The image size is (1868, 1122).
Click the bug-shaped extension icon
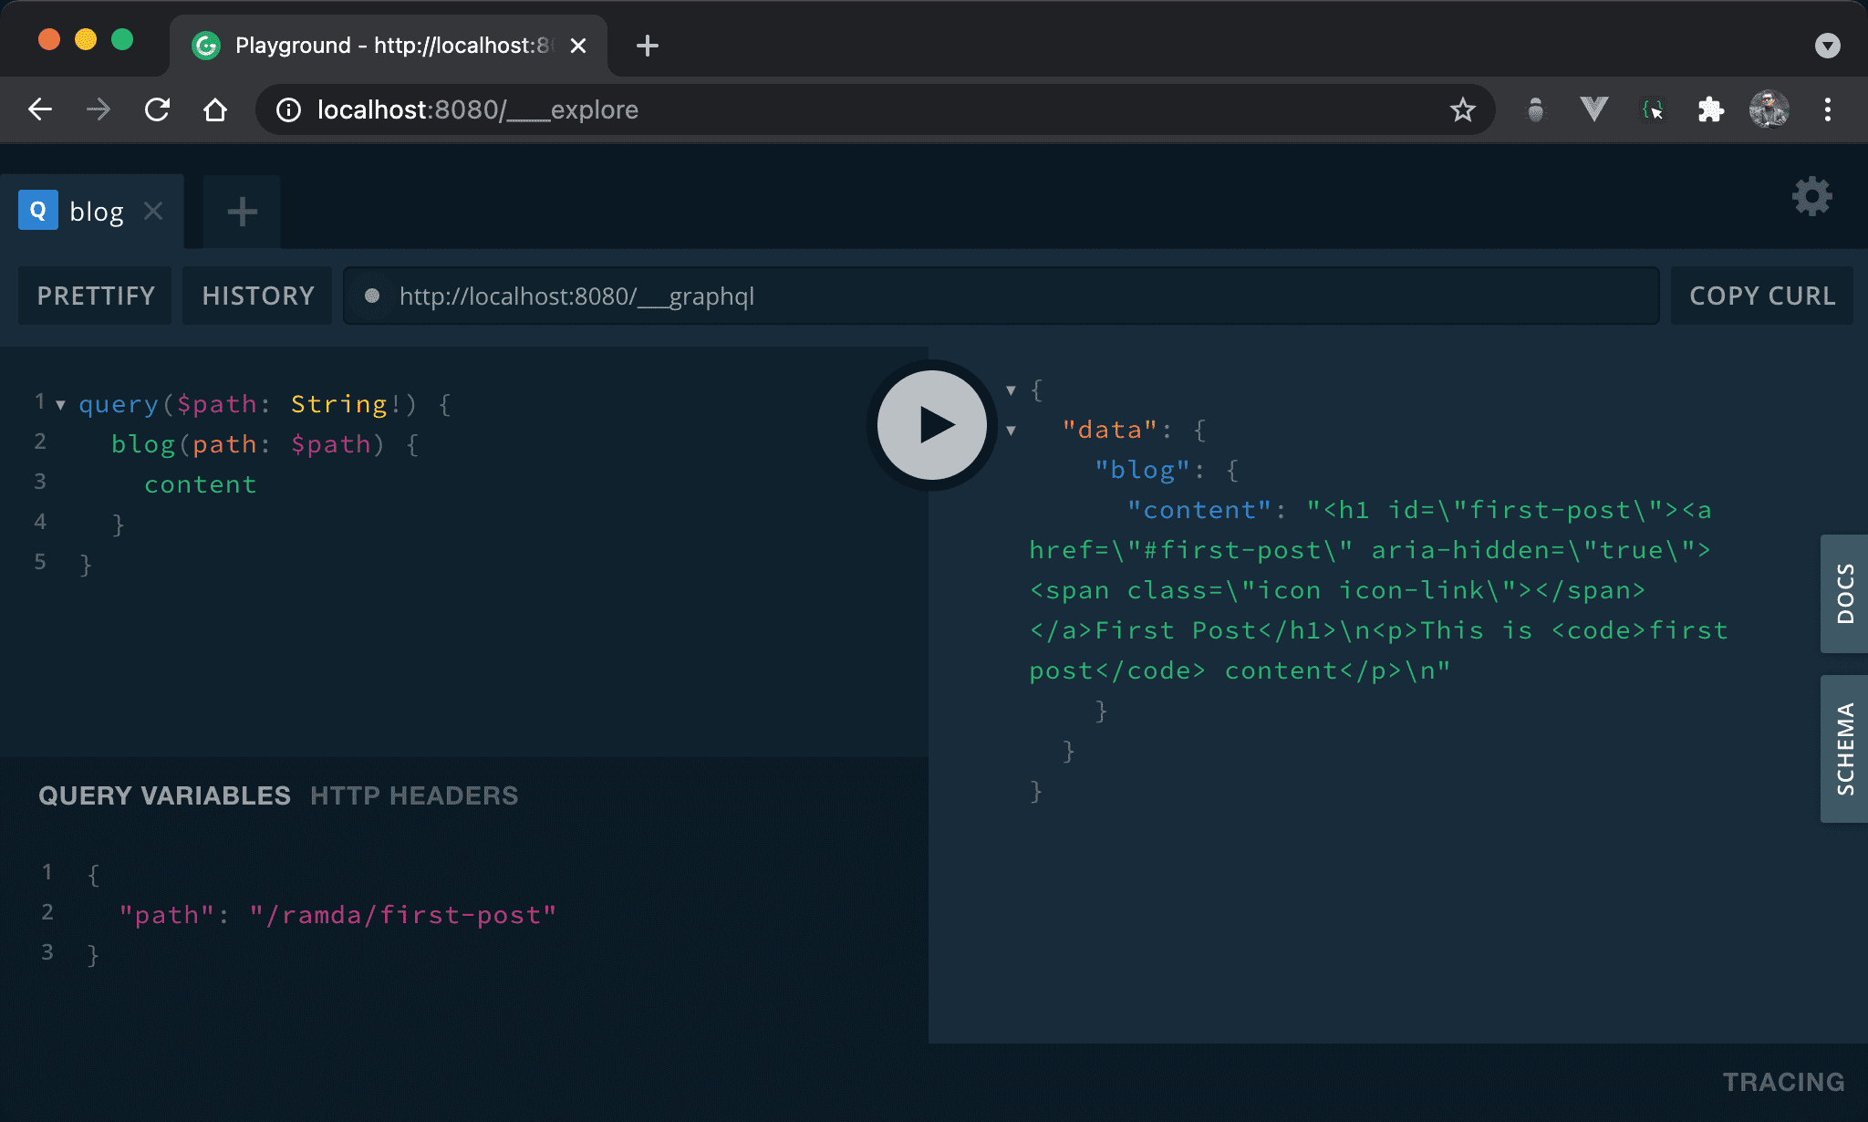click(1535, 109)
